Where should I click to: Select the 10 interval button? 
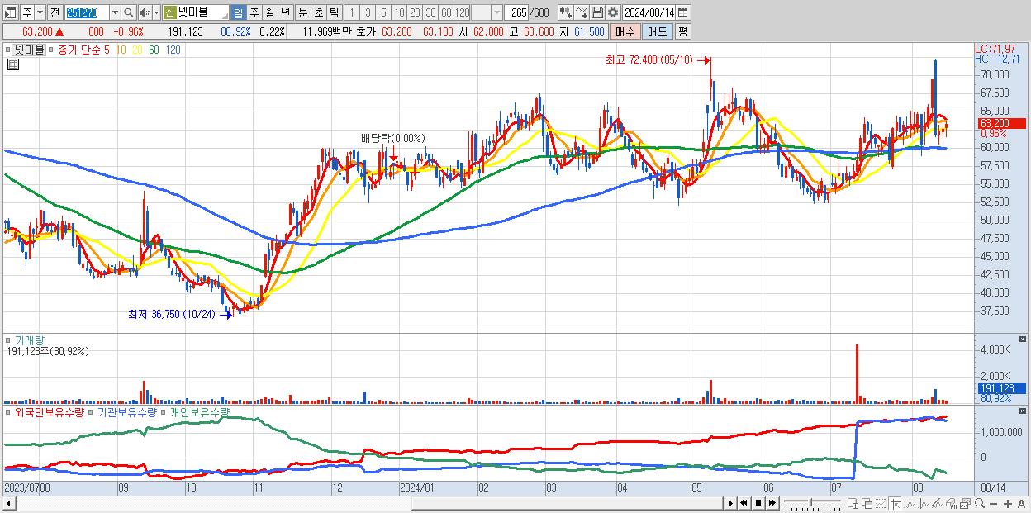coord(399,12)
